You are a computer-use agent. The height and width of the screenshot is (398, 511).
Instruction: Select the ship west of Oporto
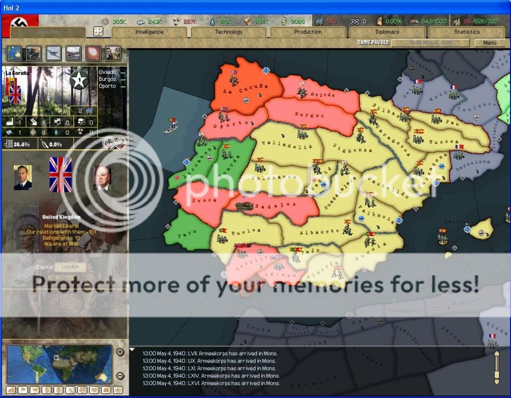[171, 126]
